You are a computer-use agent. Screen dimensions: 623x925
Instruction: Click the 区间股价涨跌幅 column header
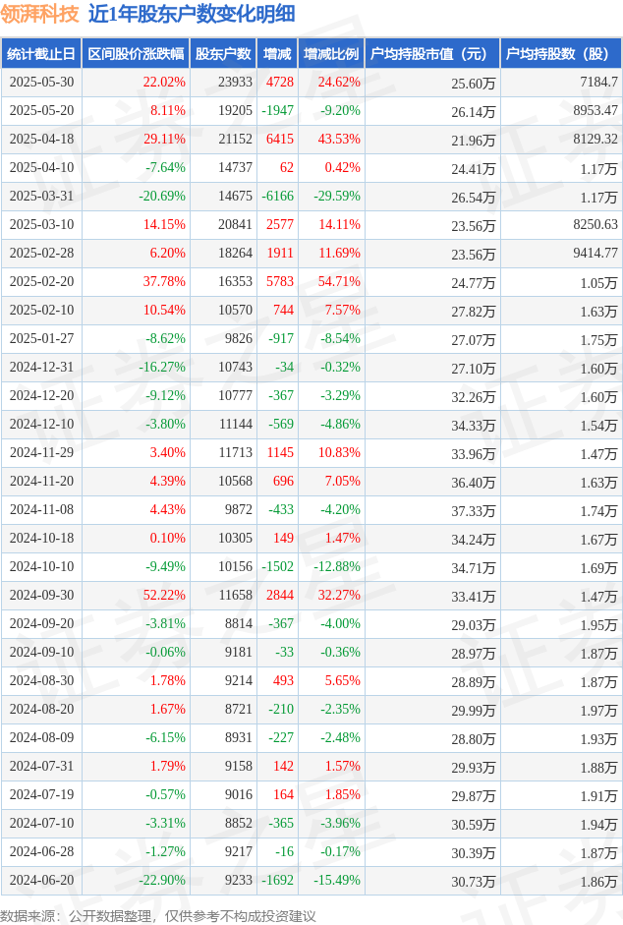(136, 54)
